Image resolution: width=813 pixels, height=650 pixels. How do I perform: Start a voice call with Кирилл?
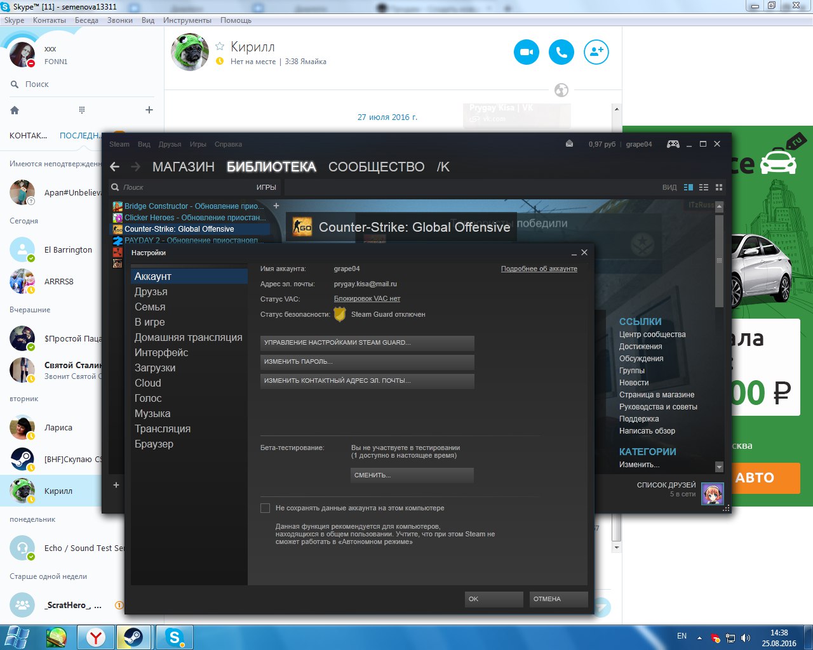coord(561,52)
